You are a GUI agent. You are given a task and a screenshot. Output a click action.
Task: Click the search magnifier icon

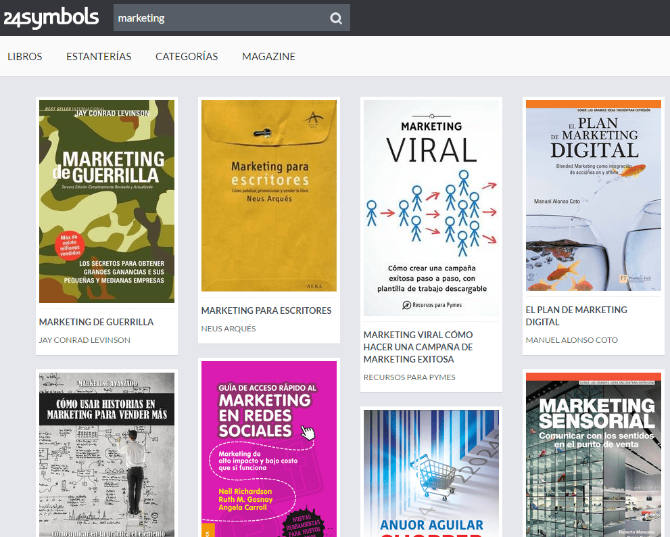[335, 18]
